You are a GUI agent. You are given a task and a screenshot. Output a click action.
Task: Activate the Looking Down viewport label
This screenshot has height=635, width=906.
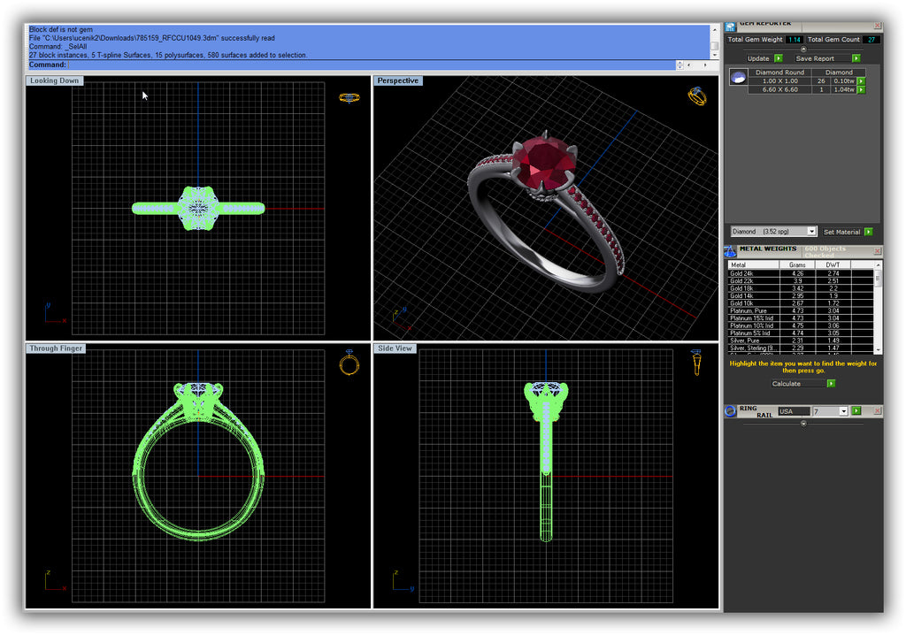pos(55,80)
